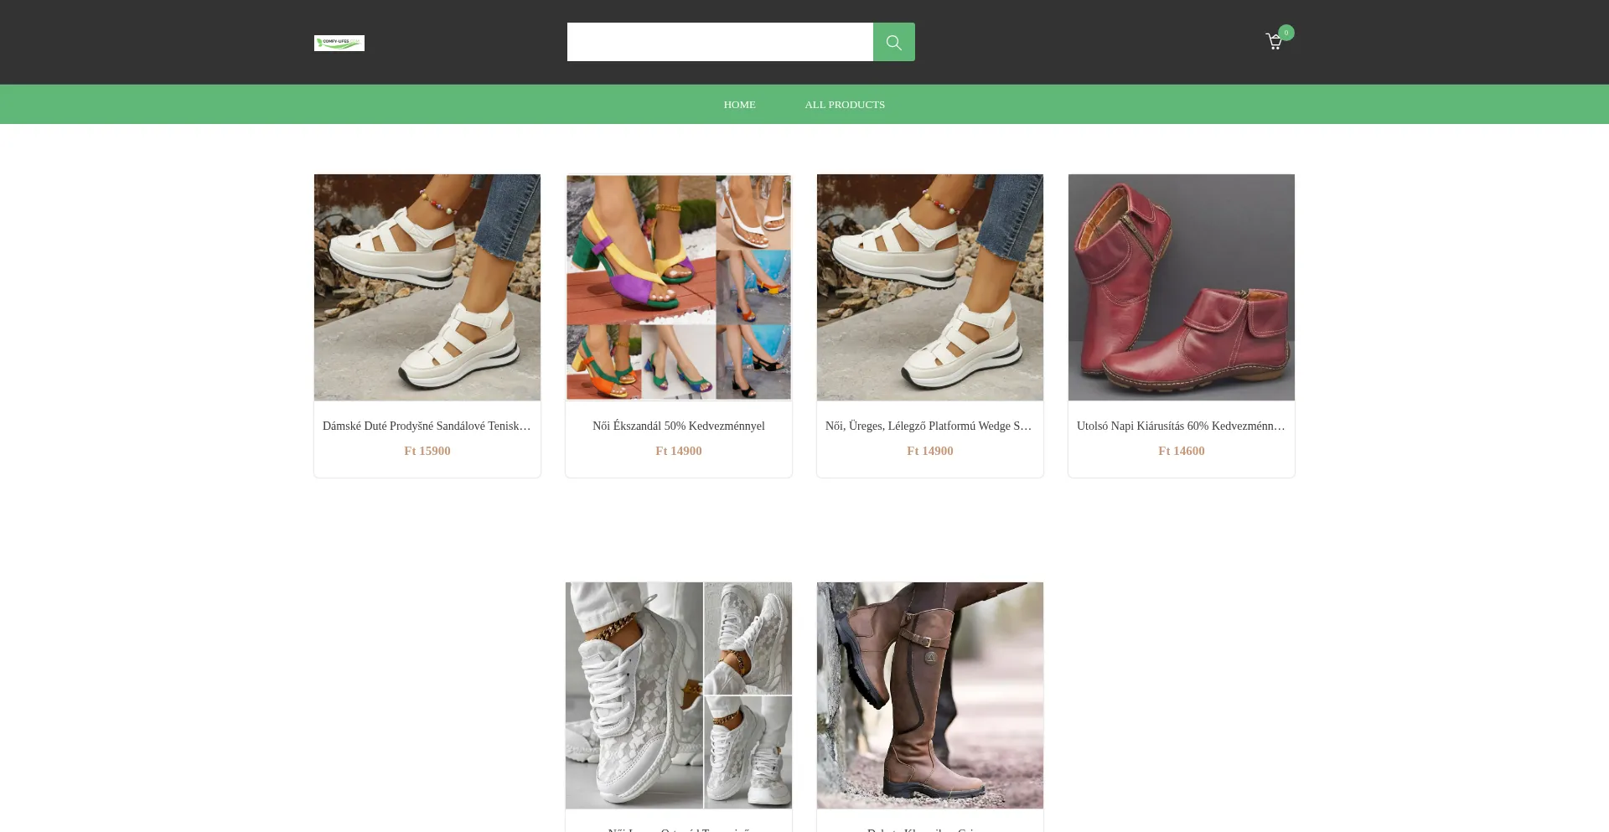
Task: View the white lace sneakers product image
Action: [678, 695]
